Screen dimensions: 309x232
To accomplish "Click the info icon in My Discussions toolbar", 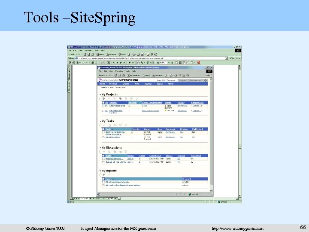I will pos(126,152).
